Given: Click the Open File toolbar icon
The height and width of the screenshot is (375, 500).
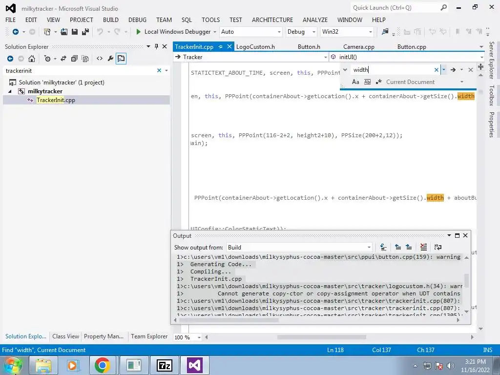Looking at the screenshot, I should click(x=64, y=32).
